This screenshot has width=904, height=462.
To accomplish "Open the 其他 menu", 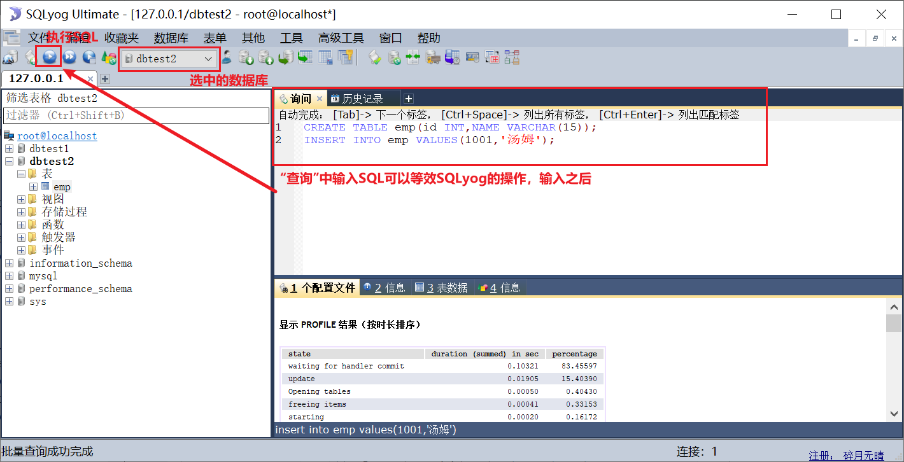I will coord(253,38).
